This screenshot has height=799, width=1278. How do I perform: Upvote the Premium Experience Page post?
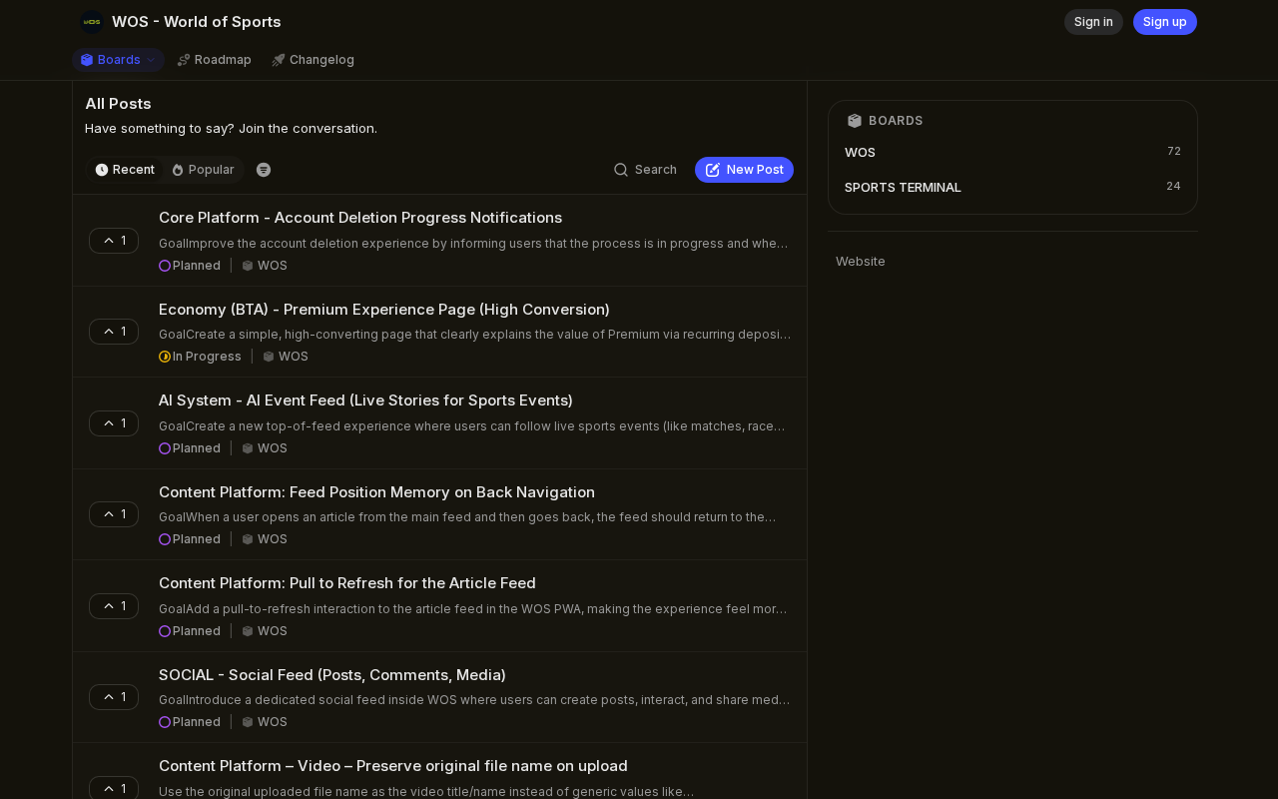114,332
